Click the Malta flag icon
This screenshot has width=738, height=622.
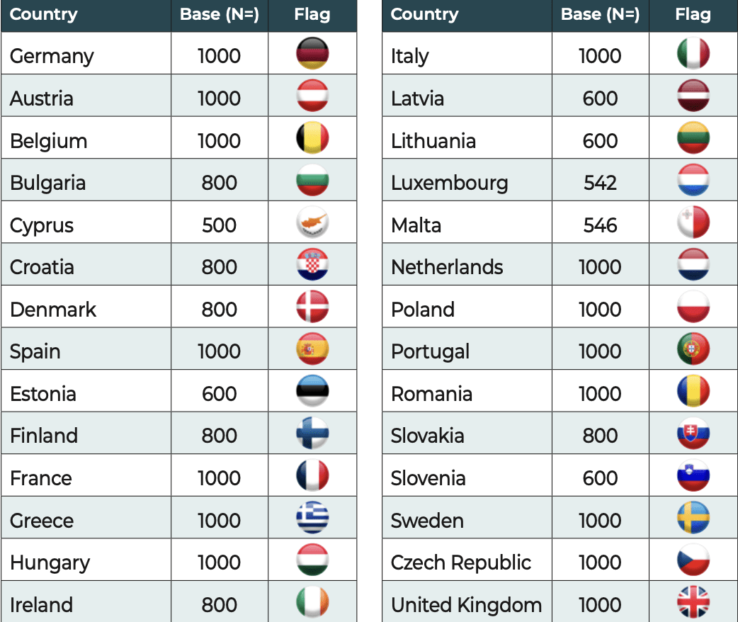[693, 224]
